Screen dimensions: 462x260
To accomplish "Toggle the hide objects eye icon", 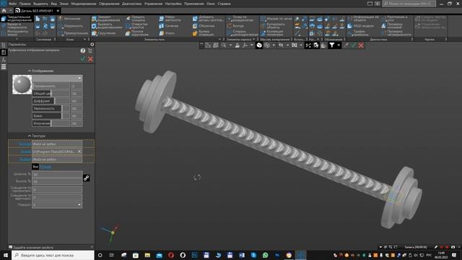I will point(281,45).
